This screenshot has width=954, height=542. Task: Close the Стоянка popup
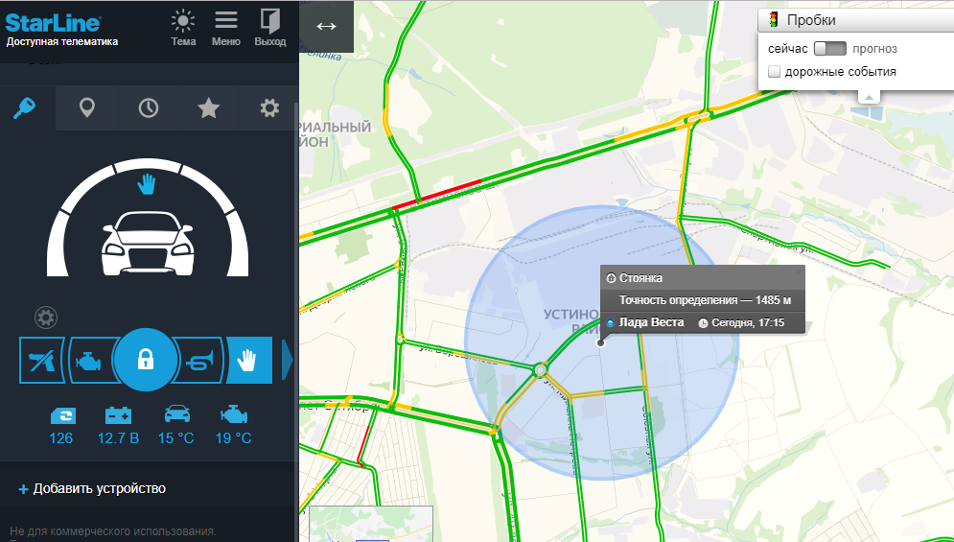[x=799, y=272]
